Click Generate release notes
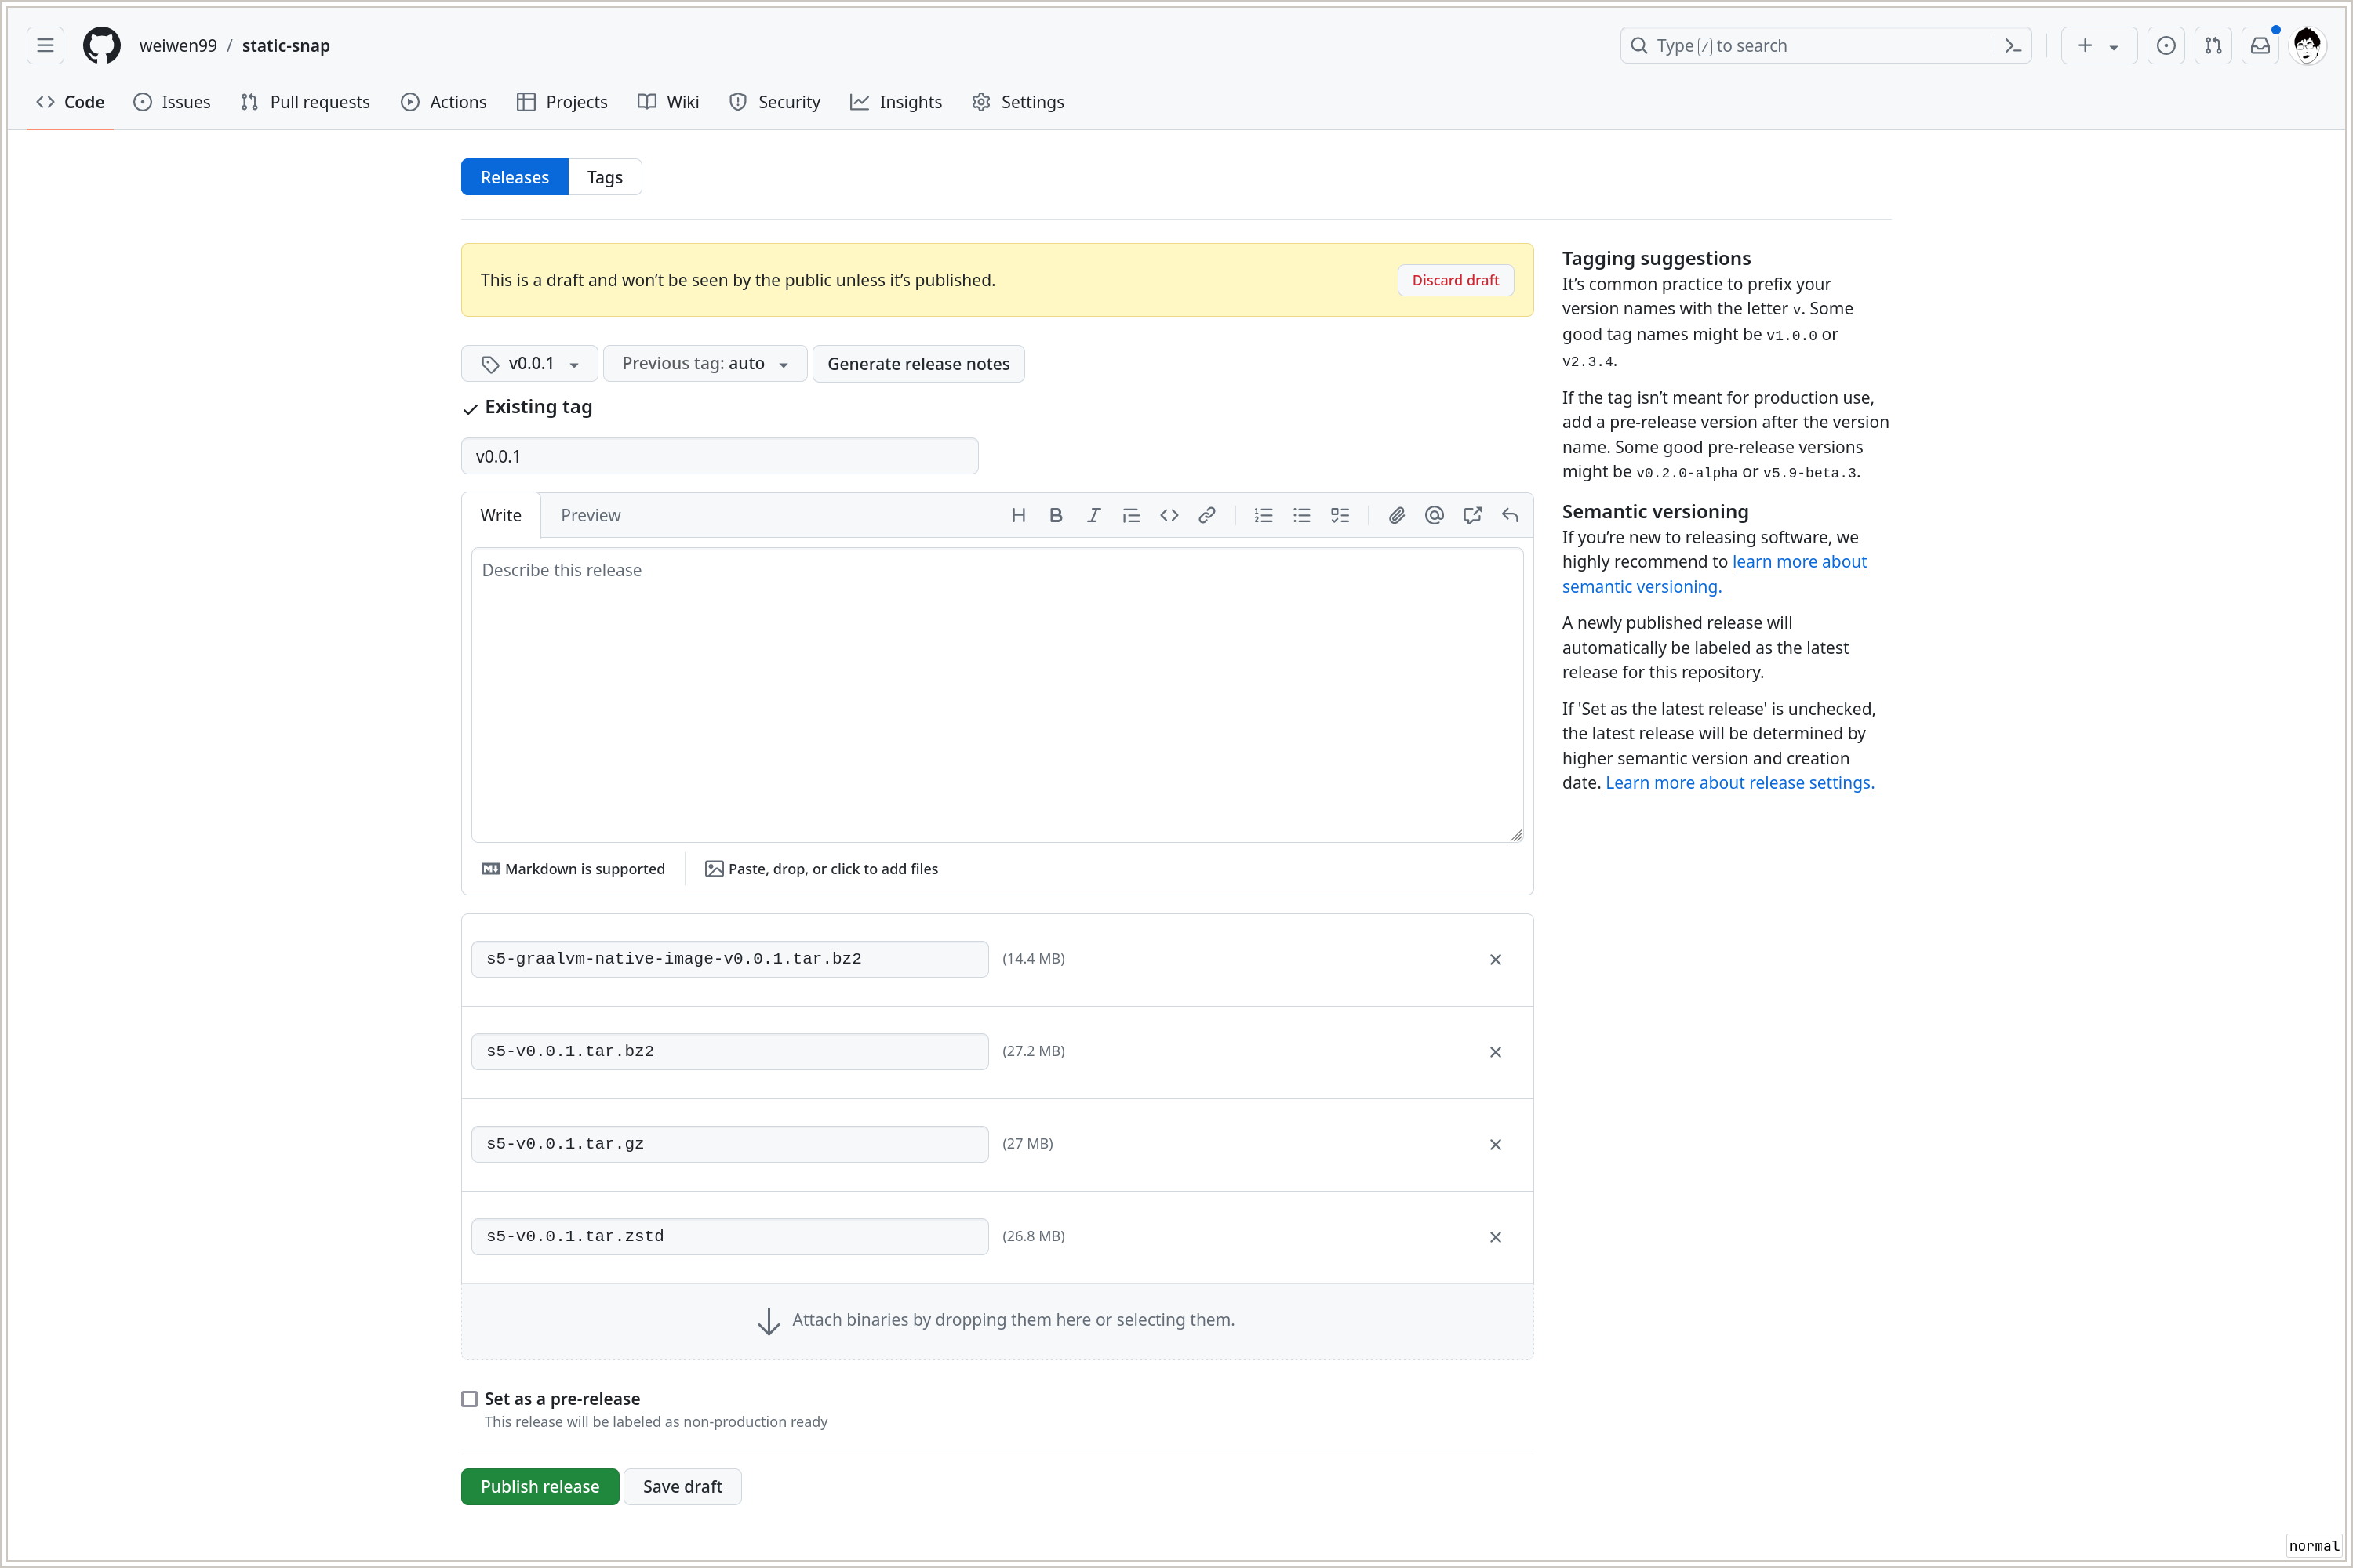2353x1568 pixels. tap(918, 364)
